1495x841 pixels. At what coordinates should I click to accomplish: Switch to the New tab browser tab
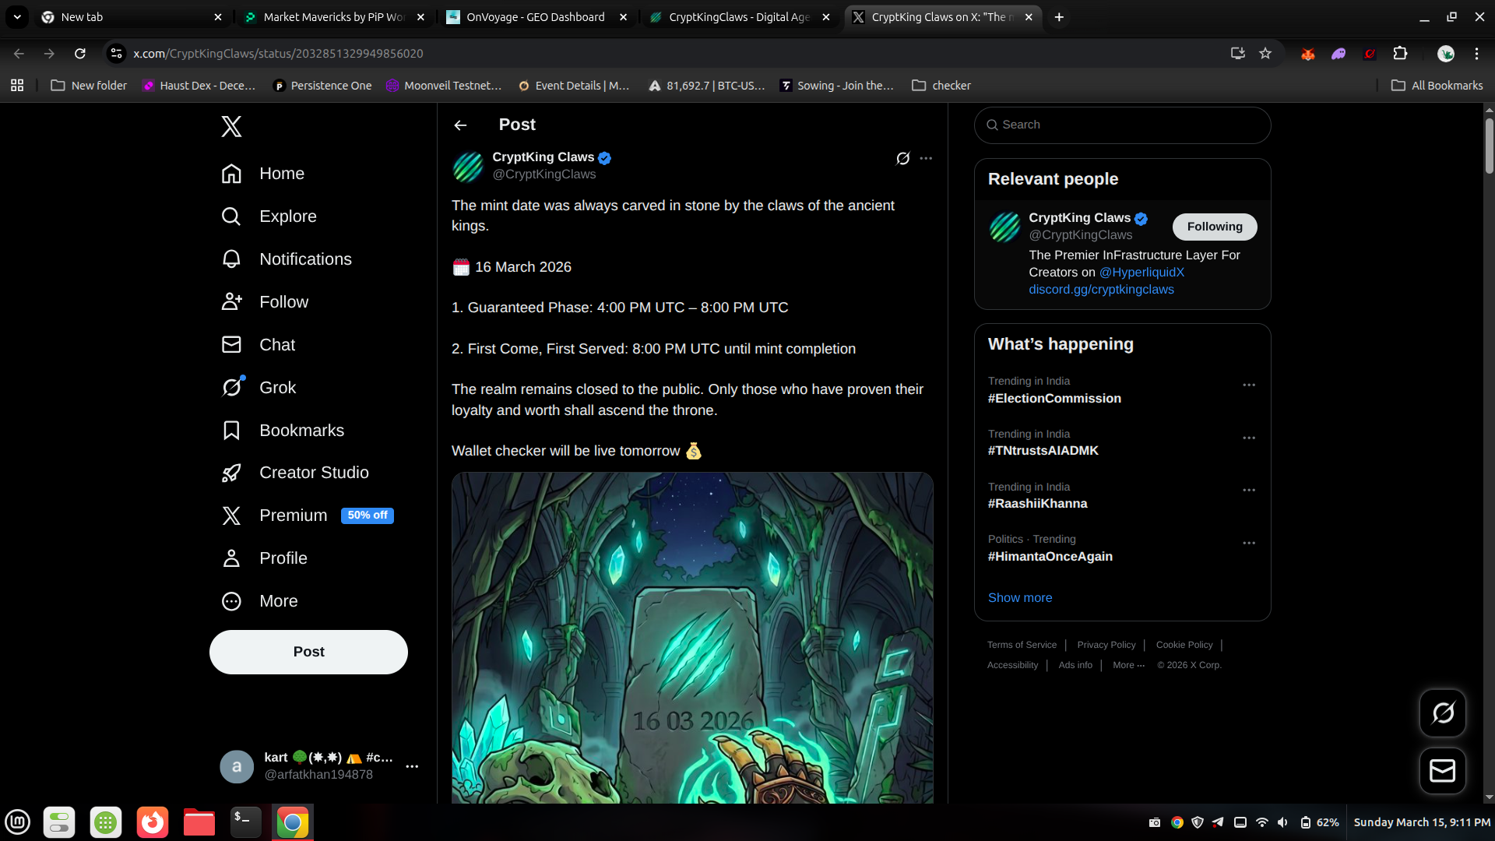point(131,17)
